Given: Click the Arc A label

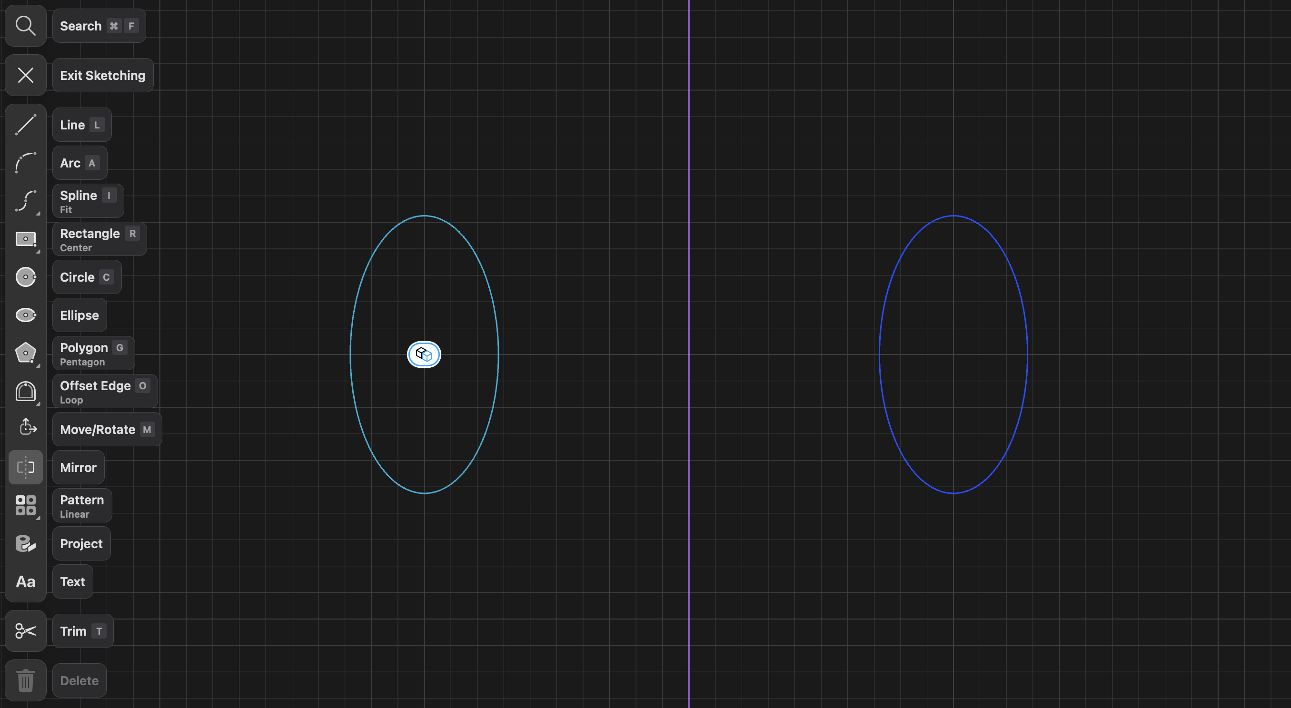Looking at the screenshot, I should click(79, 163).
